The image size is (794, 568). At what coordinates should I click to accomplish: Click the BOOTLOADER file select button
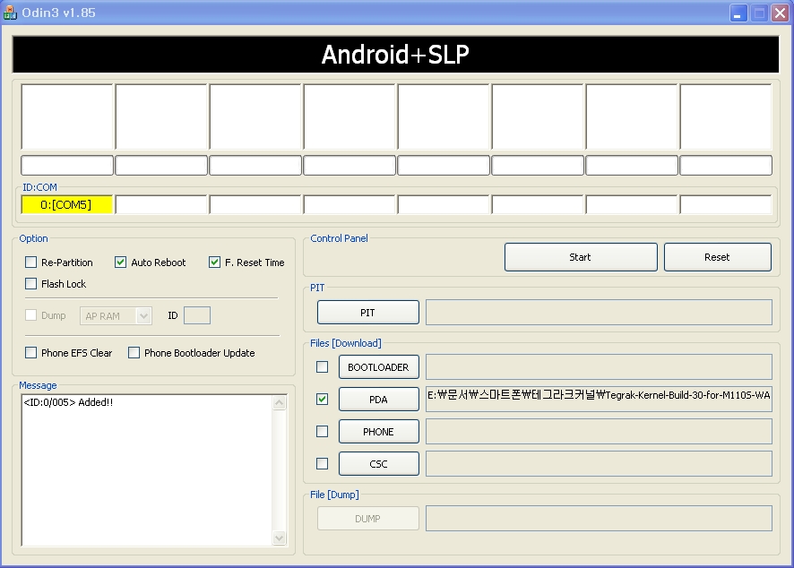pyautogui.click(x=378, y=367)
